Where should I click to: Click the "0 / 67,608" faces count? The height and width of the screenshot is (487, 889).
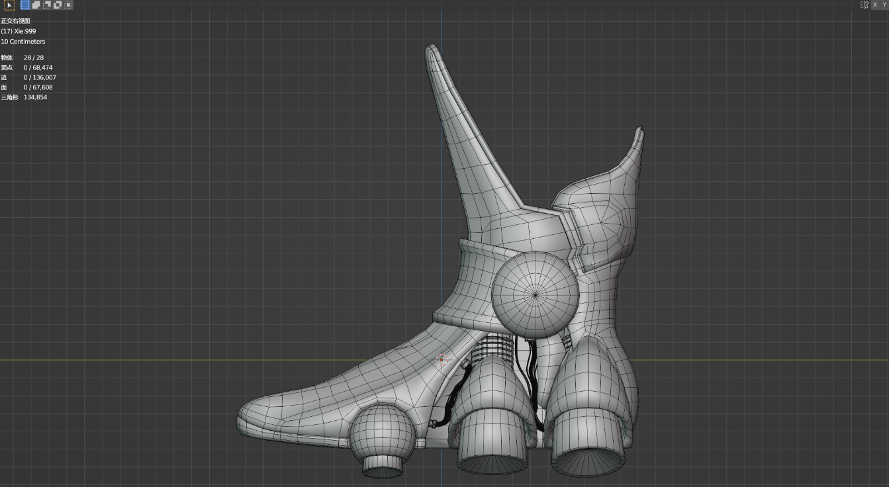(38, 87)
